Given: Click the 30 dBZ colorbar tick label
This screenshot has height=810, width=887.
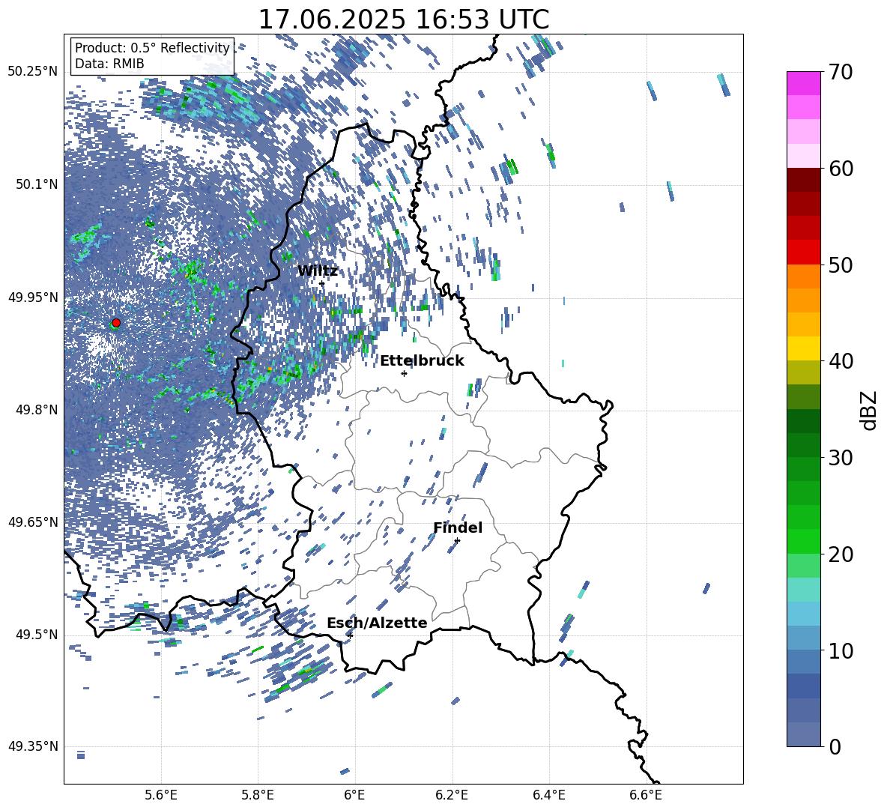Looking at the screenshot, I should coord(841,458).
